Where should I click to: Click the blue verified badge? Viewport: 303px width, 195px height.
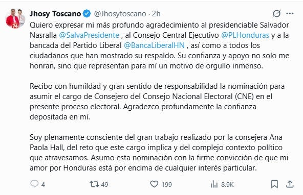(87, 14)
